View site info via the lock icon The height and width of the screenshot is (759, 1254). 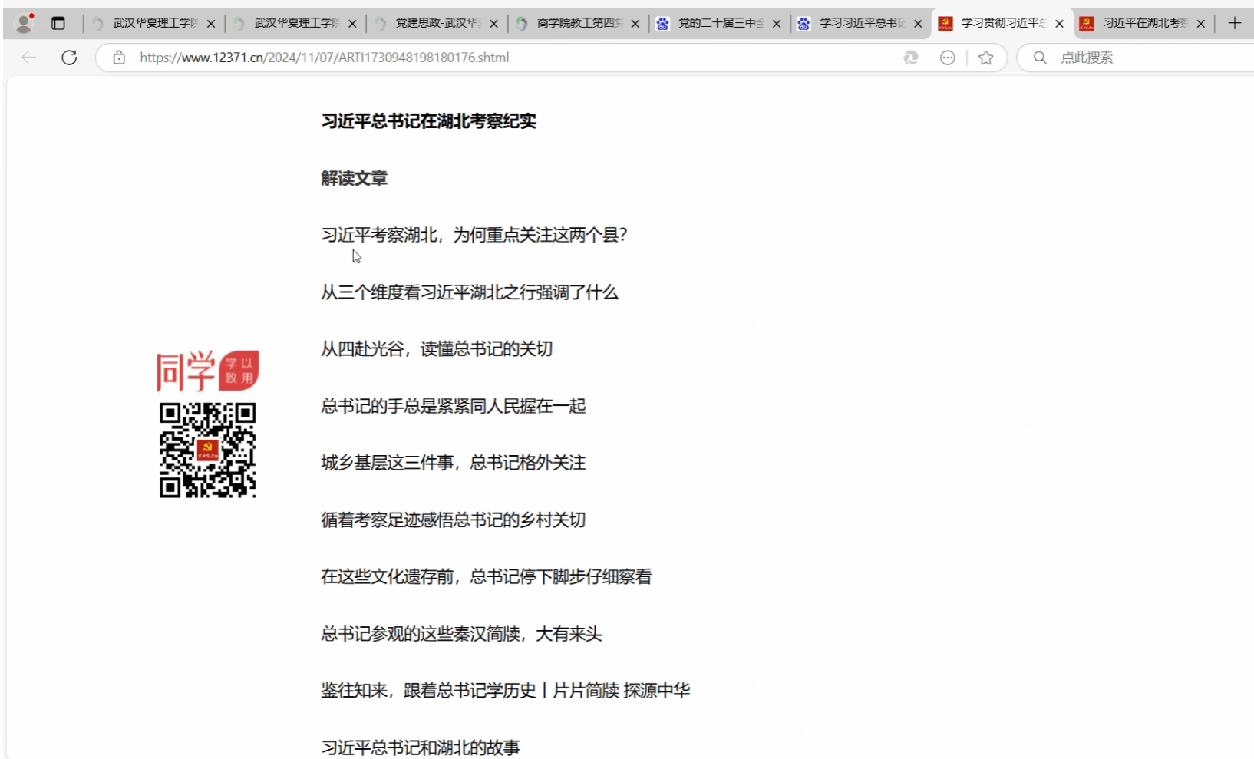pyautogui.click(x=119, y=58)
